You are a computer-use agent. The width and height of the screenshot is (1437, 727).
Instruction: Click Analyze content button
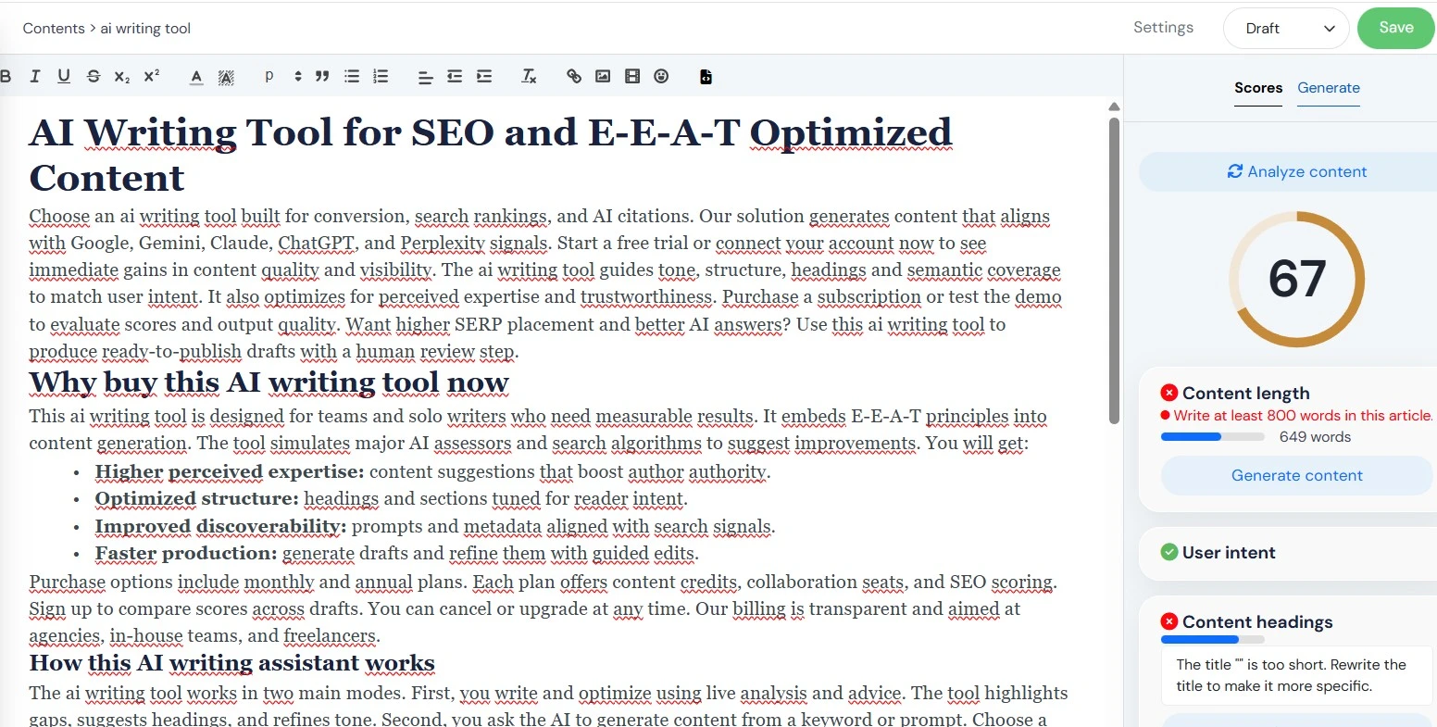pyautogui.click(x=1288, y=171)
